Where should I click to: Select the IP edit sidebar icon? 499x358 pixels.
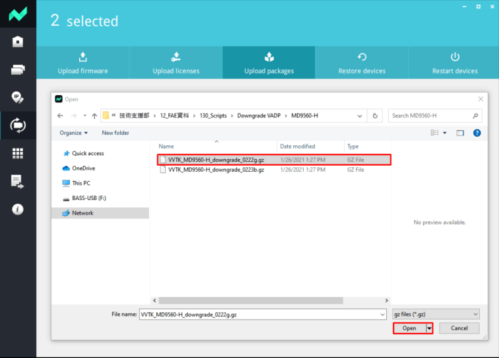[18, 97]
